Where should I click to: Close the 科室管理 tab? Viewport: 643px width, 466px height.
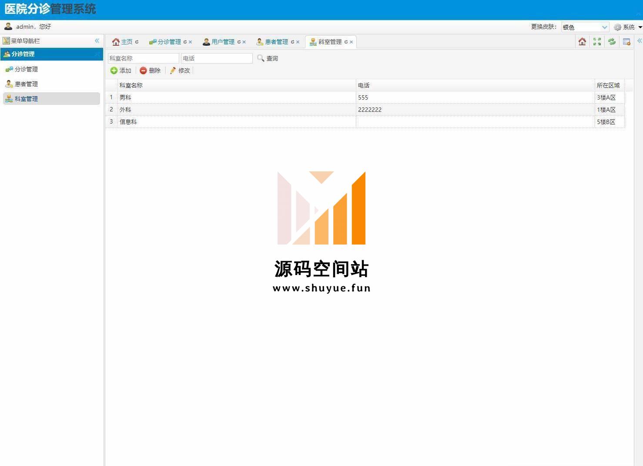tap(351, 42)
